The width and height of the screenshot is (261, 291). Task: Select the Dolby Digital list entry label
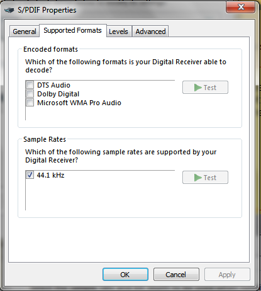tap(58, 94)
